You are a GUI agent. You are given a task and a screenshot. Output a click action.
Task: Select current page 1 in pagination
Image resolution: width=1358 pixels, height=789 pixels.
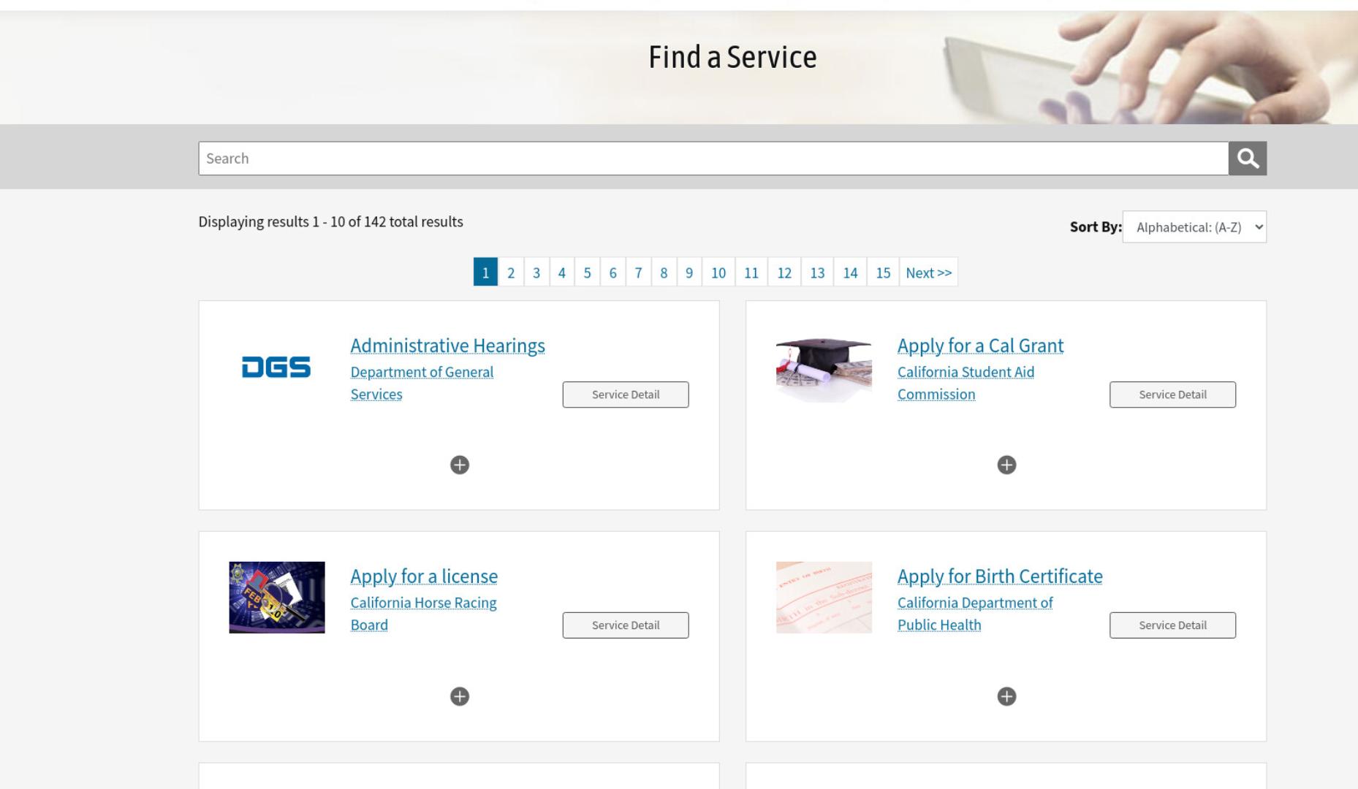[485, 272]
